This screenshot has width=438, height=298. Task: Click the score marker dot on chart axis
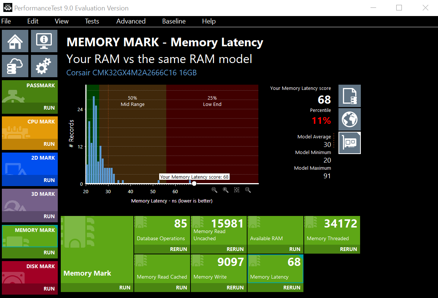194,183
